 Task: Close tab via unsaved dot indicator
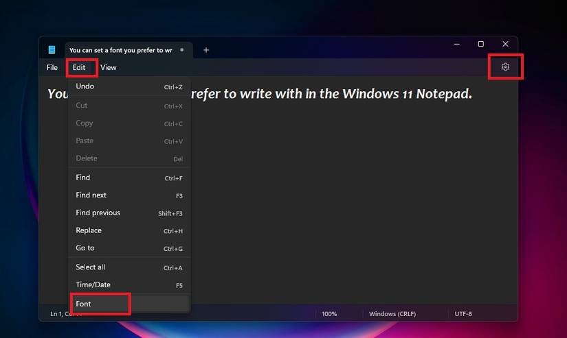(x=182, y=50)
